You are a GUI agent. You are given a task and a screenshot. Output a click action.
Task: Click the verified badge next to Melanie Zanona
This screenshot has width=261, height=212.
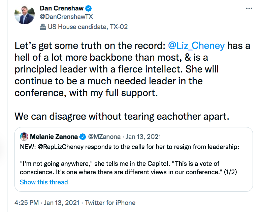point(83,137)
